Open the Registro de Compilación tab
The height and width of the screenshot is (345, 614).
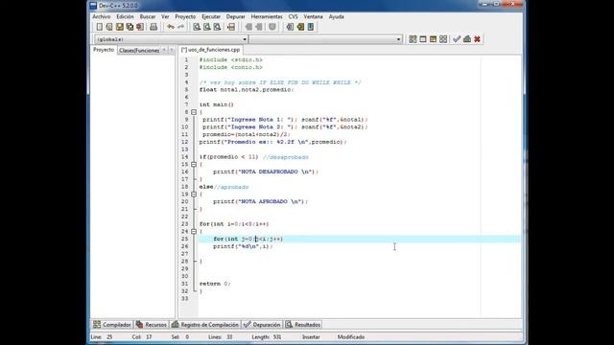pyautogui.click(x=205, y=325)
